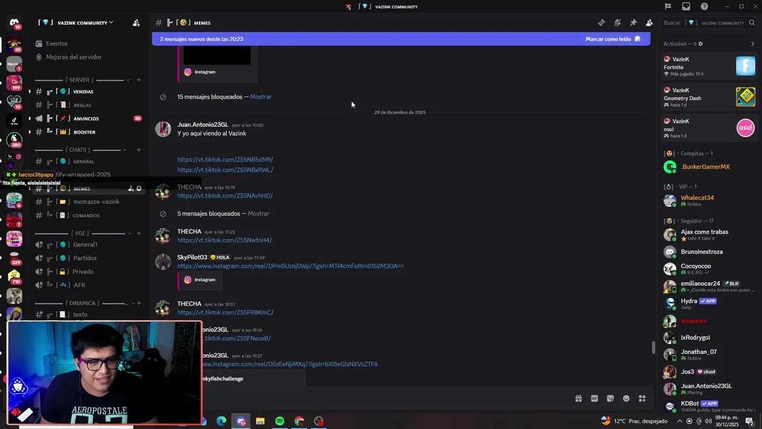Show the 15 blocked messages
This screenshot has width=762, height=429.
[261, 97]
